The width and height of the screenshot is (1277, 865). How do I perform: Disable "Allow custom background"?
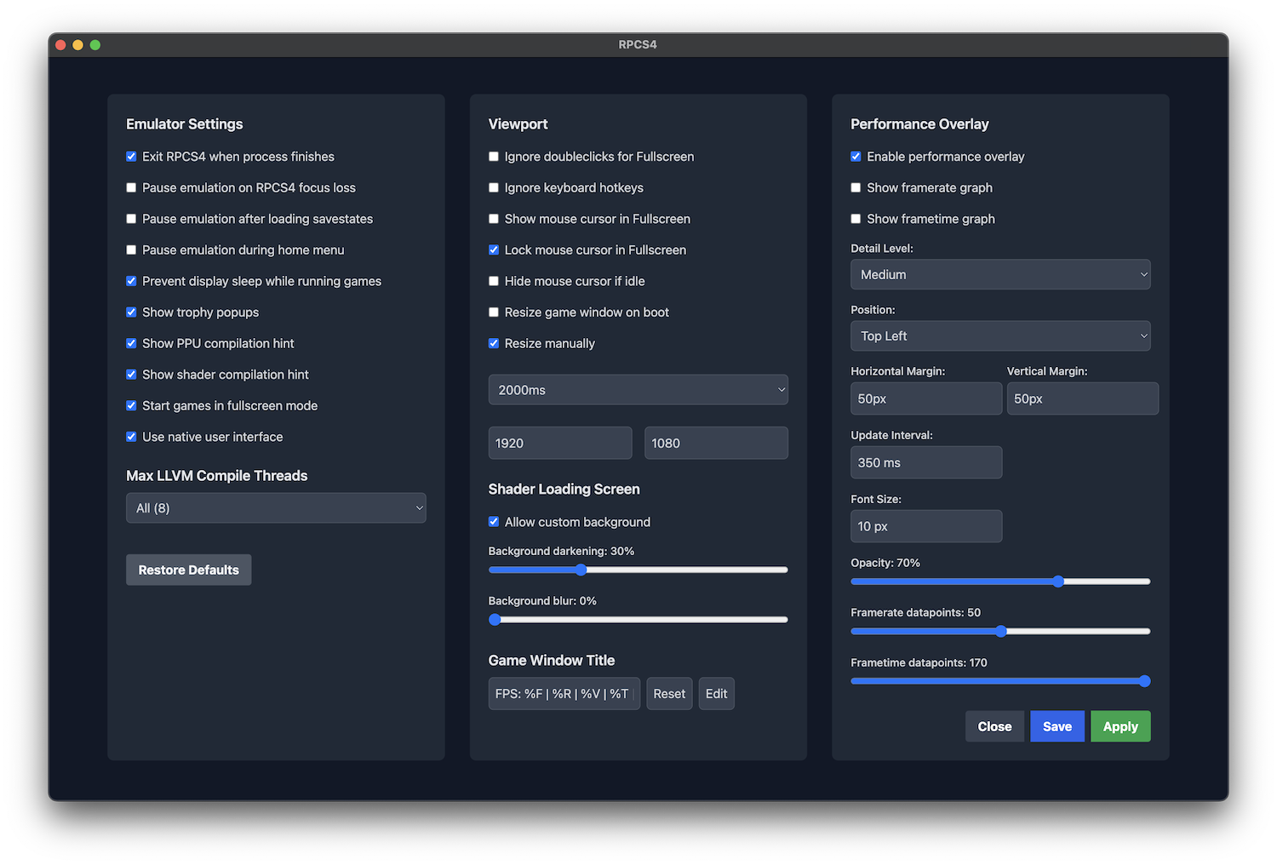point(494,522)
